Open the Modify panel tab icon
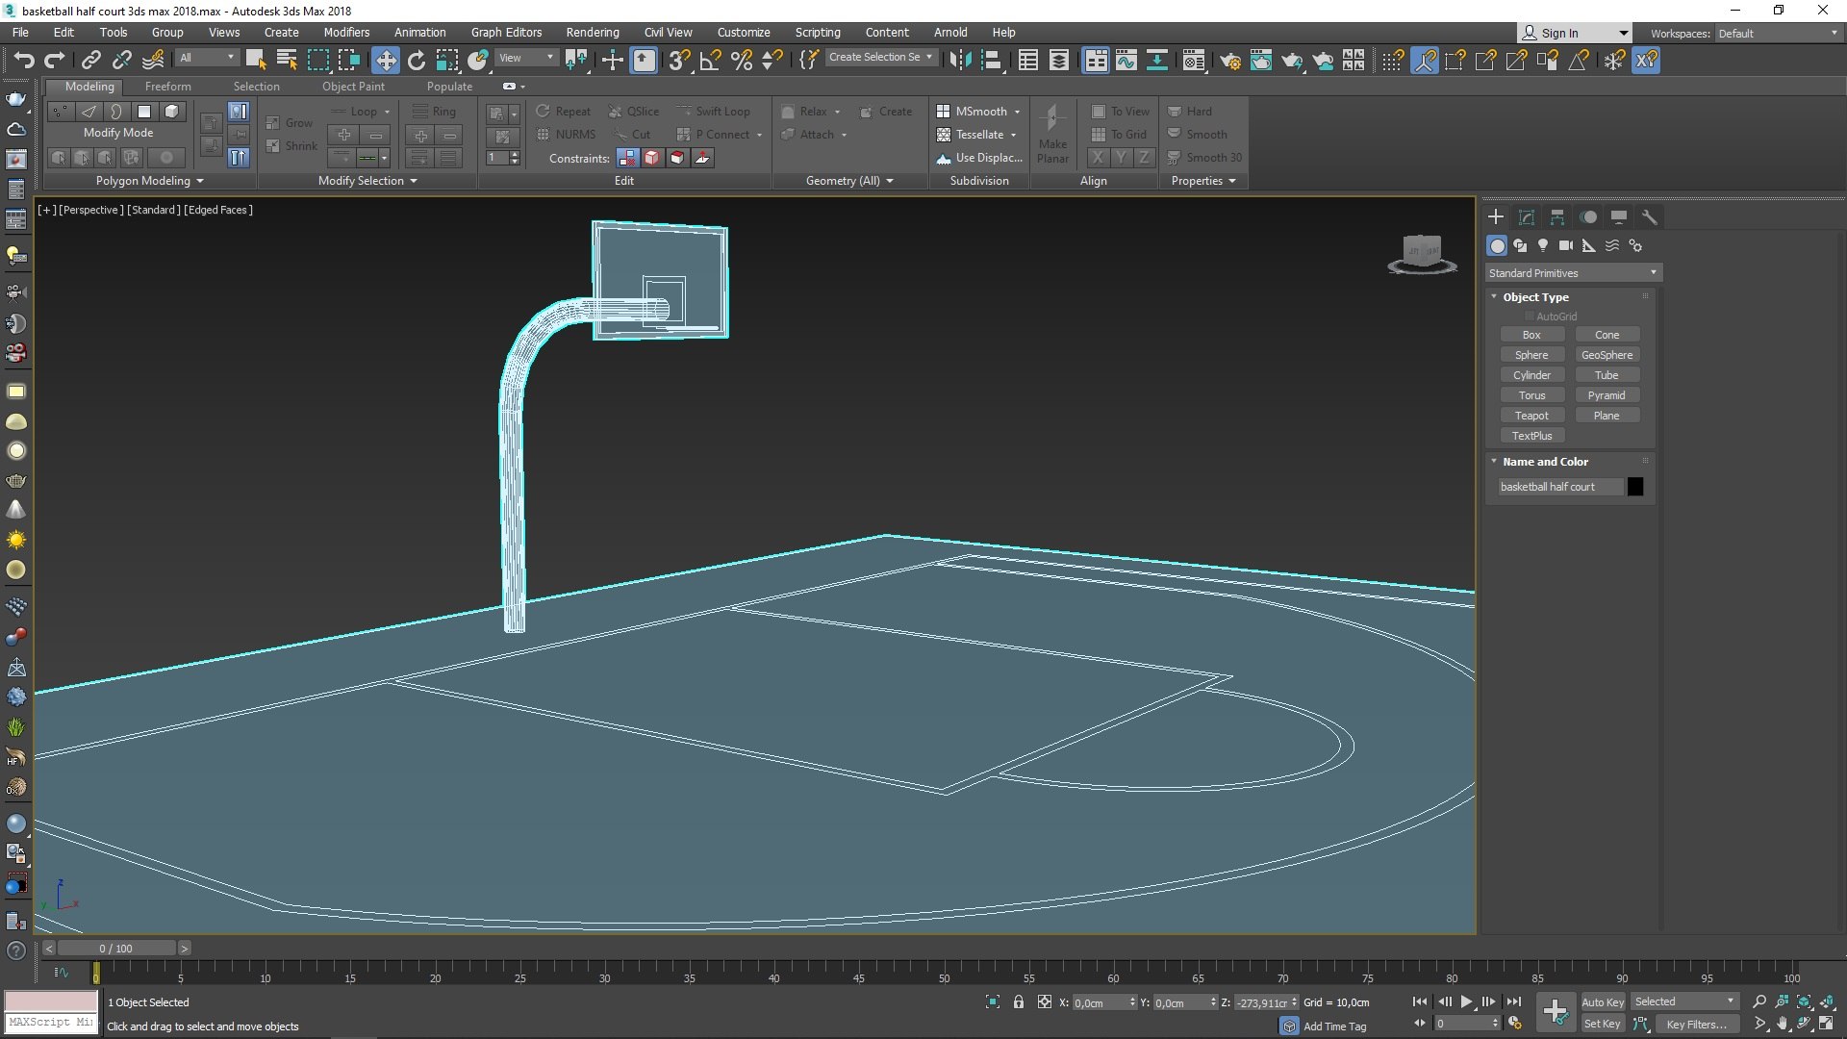 click(1526, 217)
